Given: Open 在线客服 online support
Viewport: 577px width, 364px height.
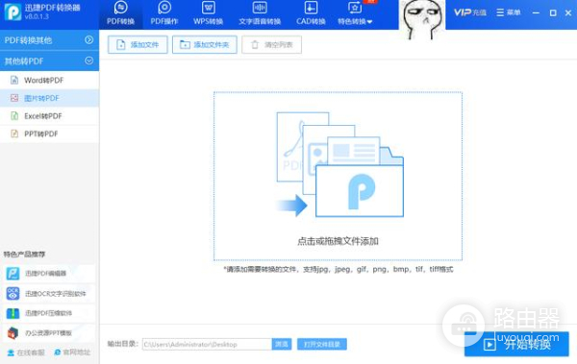Looking at the screenshot, I should 26,352.
